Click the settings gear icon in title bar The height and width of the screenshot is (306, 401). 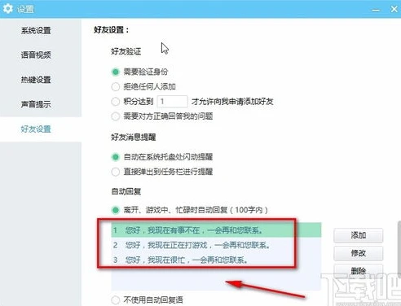[8, 9]
